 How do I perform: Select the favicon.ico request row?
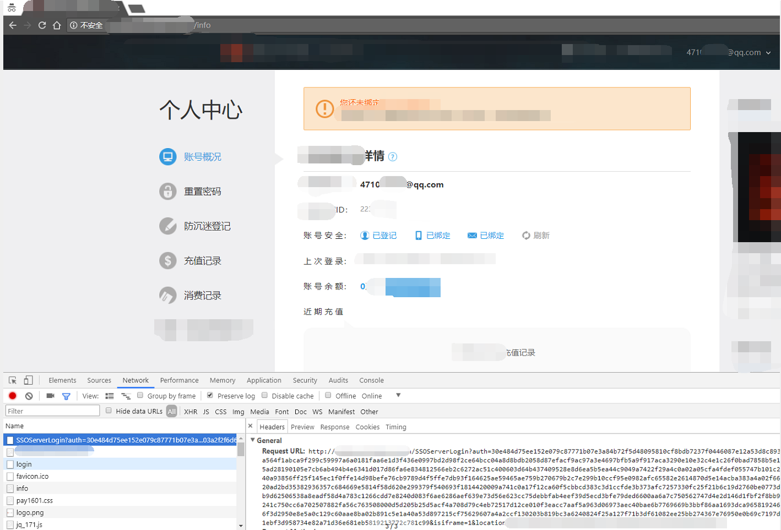(x=121, y=476)
